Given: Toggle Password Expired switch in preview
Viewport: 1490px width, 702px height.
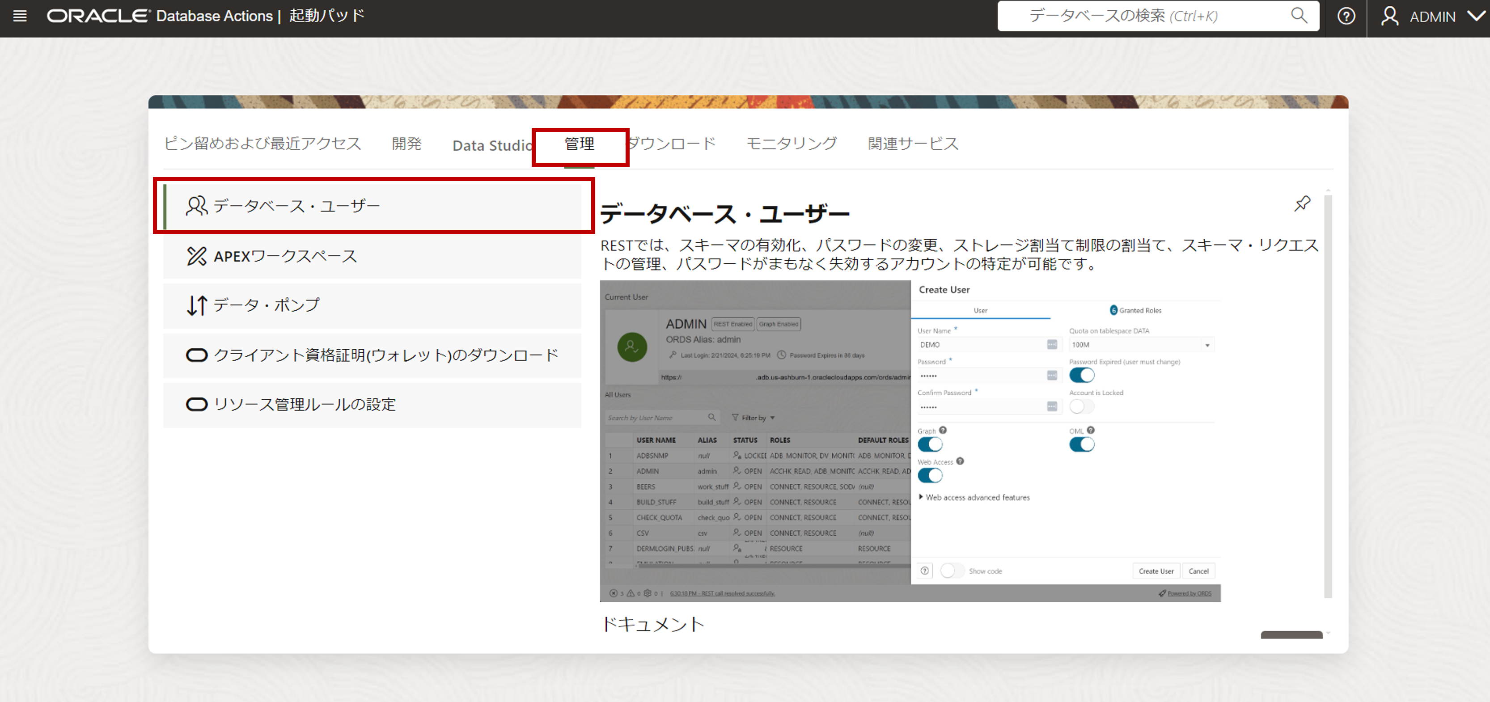Looking at the screenshot, I should pos(1081,375).
